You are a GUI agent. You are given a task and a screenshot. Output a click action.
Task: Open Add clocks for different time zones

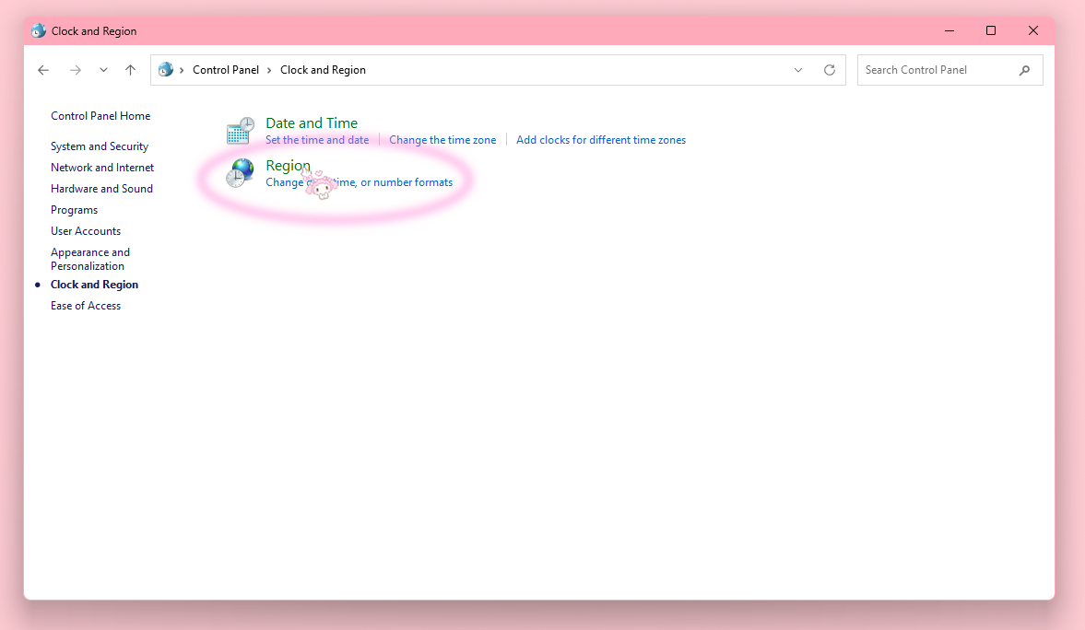(x=601, y=140)
